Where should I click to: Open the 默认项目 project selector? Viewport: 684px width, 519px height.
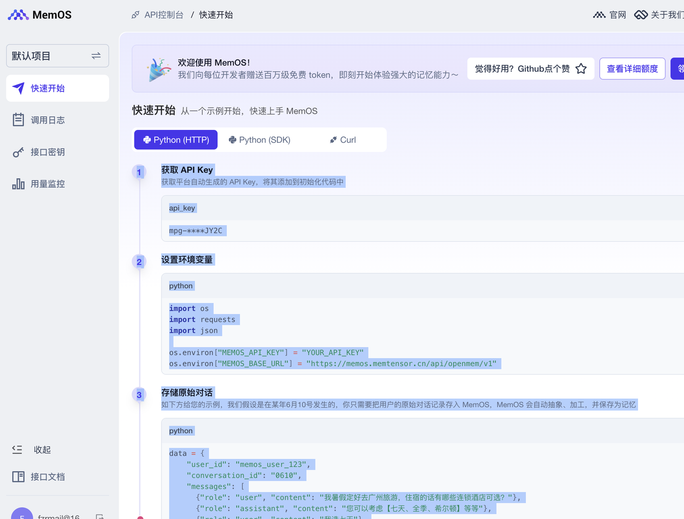(58, 56)
